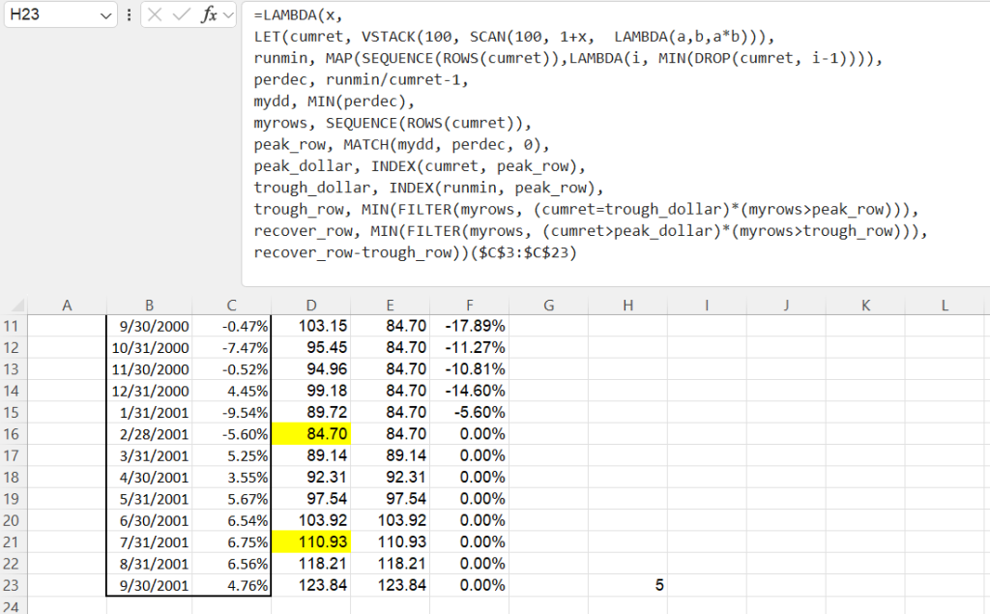Screen dimensions: 990x614
Task: Expand the chevron next to the fx icon
Action: pos(227,15)
